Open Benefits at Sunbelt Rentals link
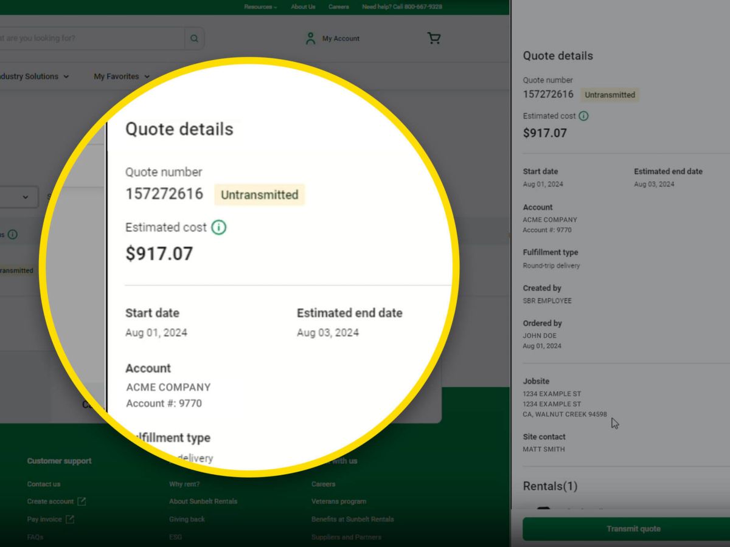Viewport: 730px width, 547px height. tap(353, 519)
